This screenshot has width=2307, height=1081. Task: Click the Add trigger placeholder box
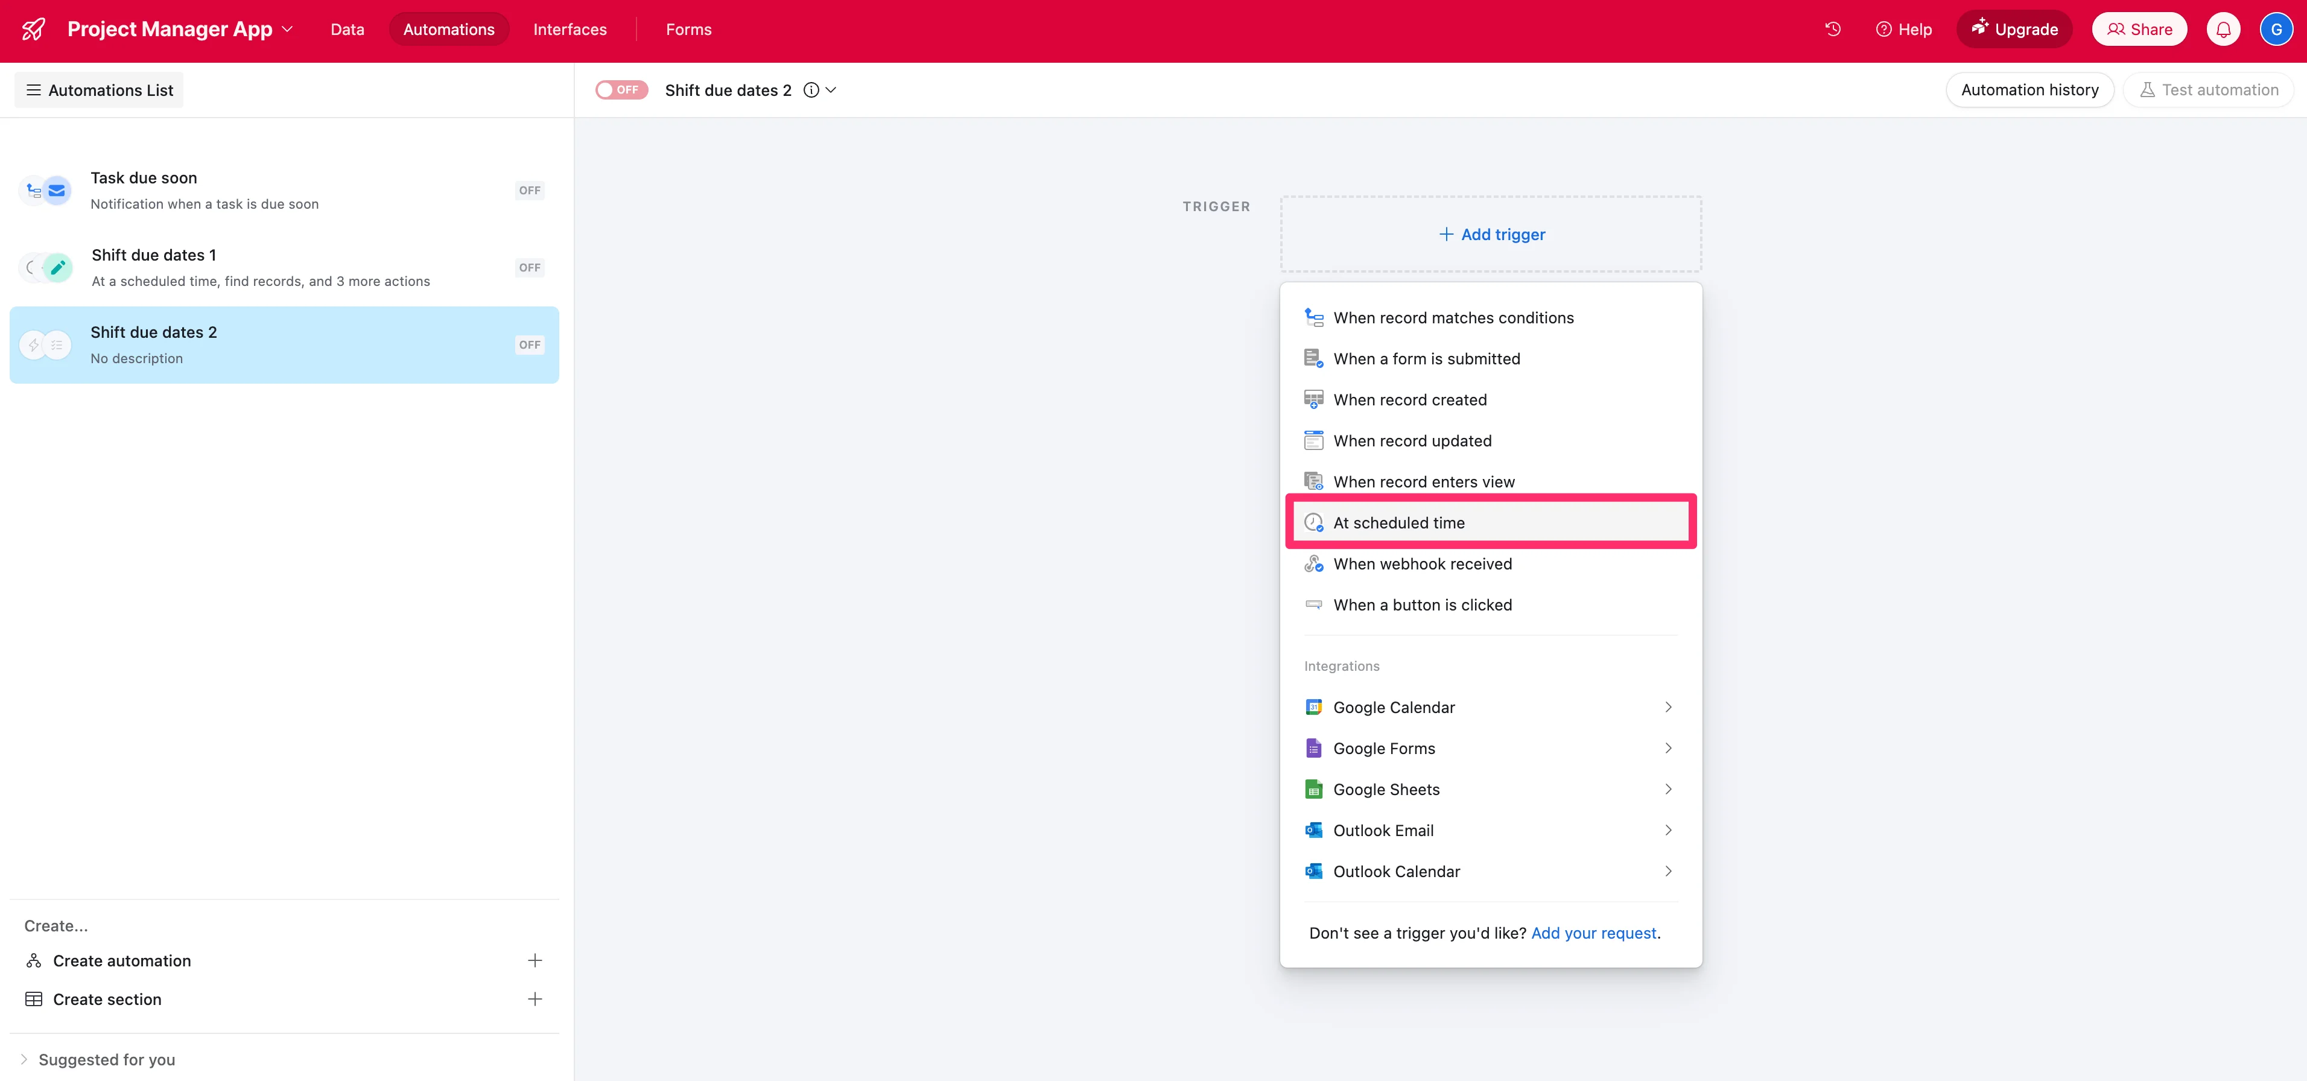pyautogui.click(x=1490, y=233)
